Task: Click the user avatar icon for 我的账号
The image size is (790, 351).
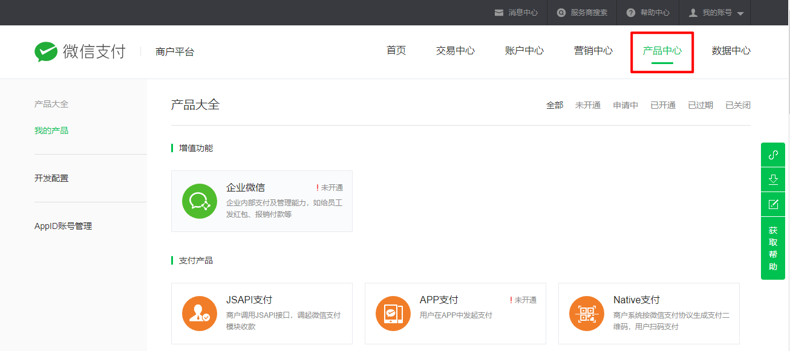Action: (x=693, y=12)
